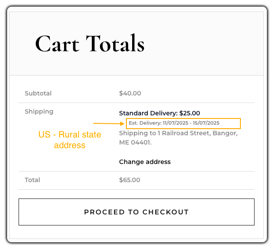The width and height of the screenshot is (274, 248).
Task: Click the 11/07/2025 start delivery date
Action: pyautogui.click(x=175, y=123)
